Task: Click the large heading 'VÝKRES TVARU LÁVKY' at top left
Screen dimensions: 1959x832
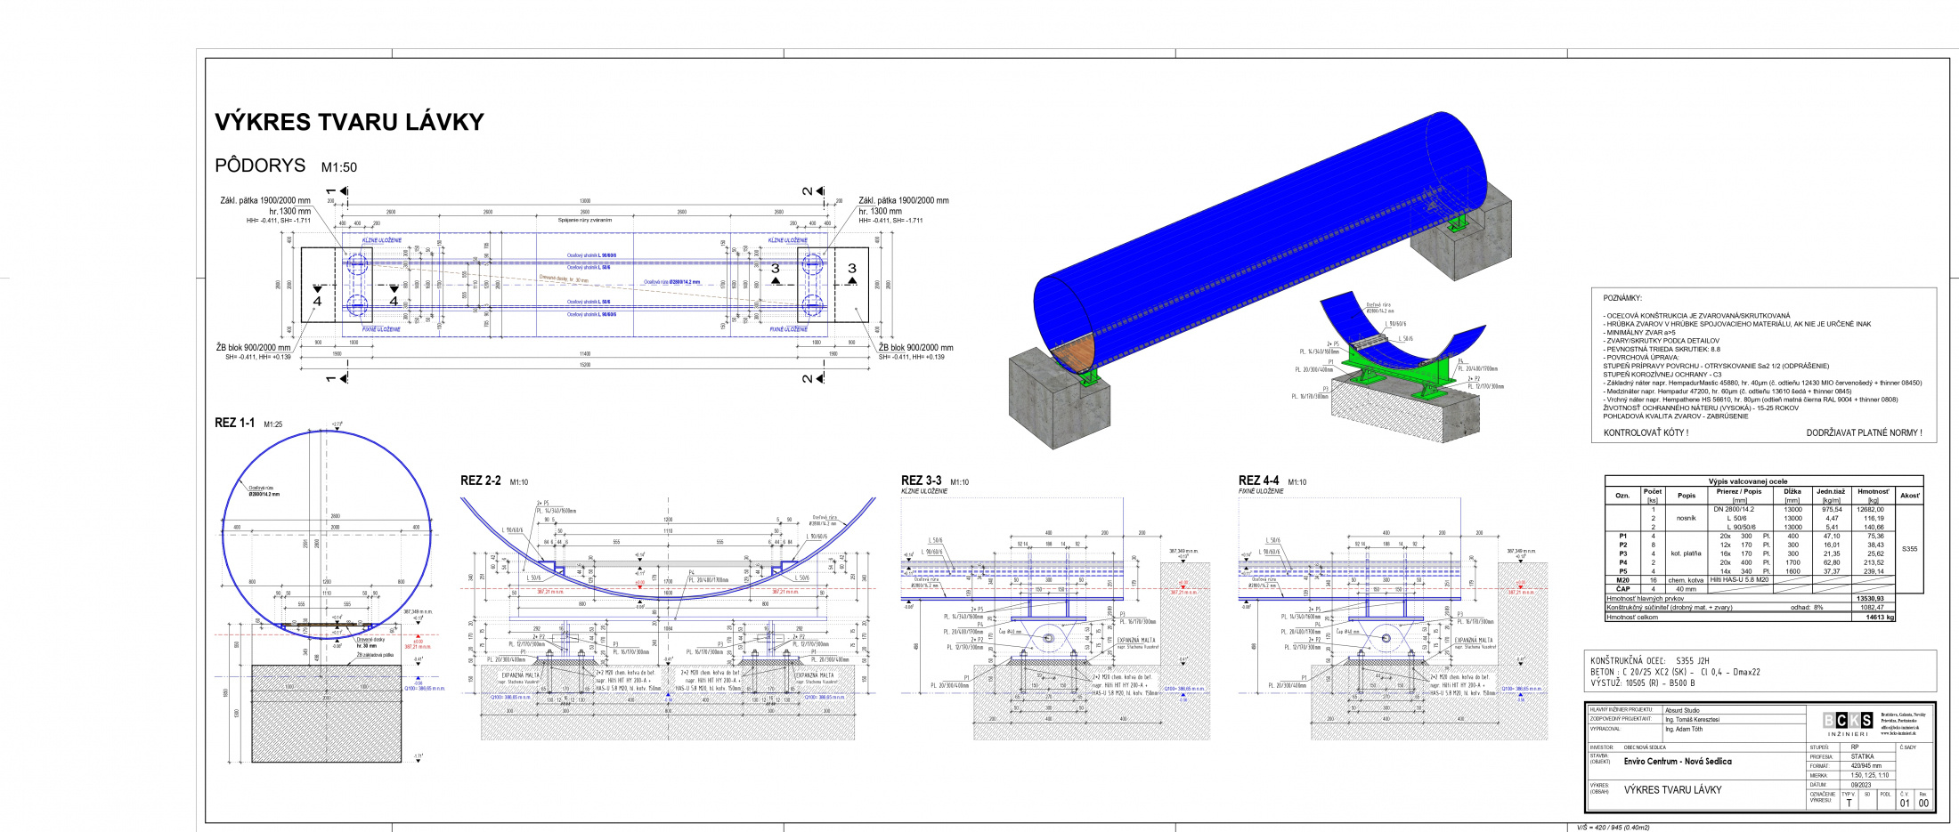Action: [x=349, y=122]
